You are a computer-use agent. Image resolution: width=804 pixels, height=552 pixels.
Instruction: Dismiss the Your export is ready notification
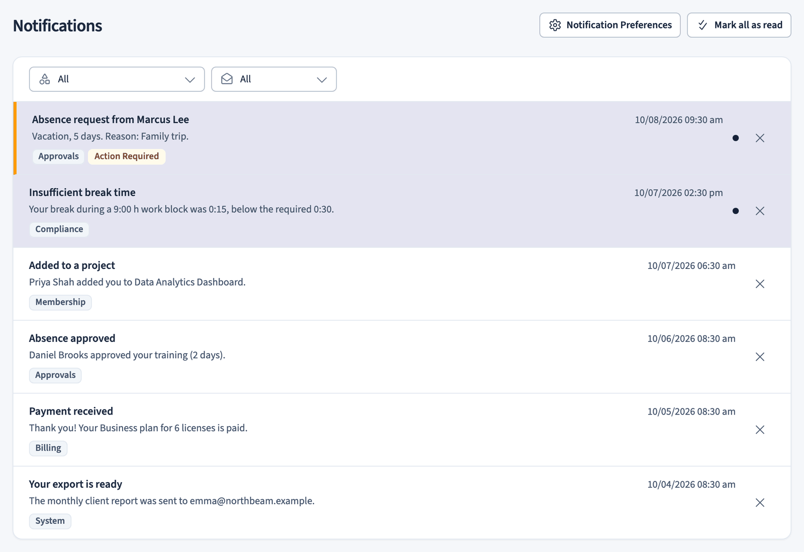pos(760,502)
